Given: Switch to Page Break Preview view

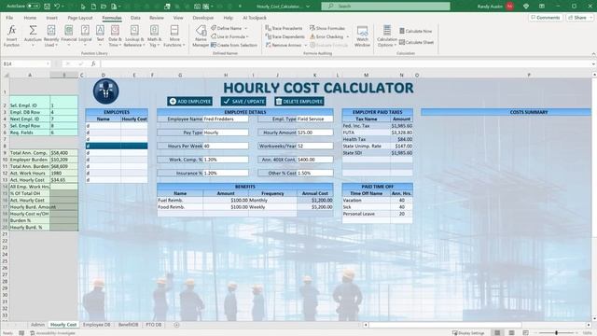Looking at the screenshot, I should [x=526, y=333].
